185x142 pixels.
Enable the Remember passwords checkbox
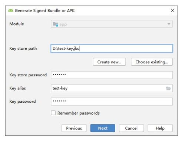53,113
